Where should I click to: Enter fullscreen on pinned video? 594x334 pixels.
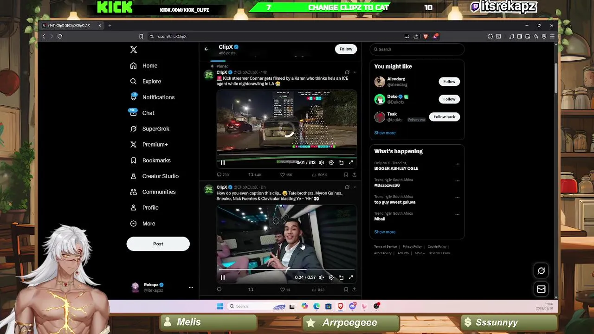coord(351,162)
